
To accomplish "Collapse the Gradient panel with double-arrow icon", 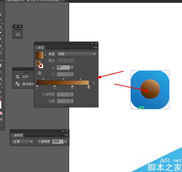I will (x=92, y=44).
